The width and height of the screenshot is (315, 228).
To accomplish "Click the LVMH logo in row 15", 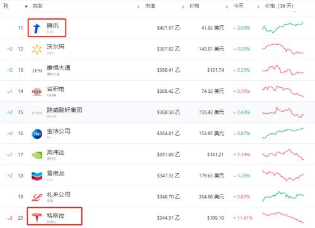I will (x=37, y=113).
